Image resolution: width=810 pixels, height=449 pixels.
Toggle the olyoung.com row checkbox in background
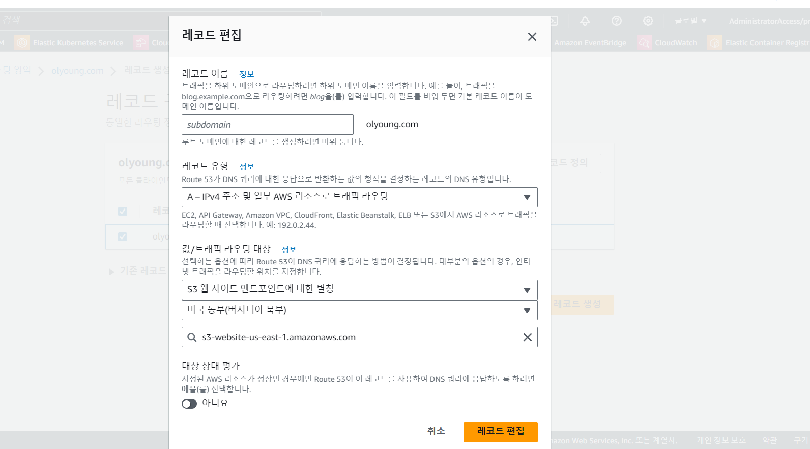pos(123,236)
